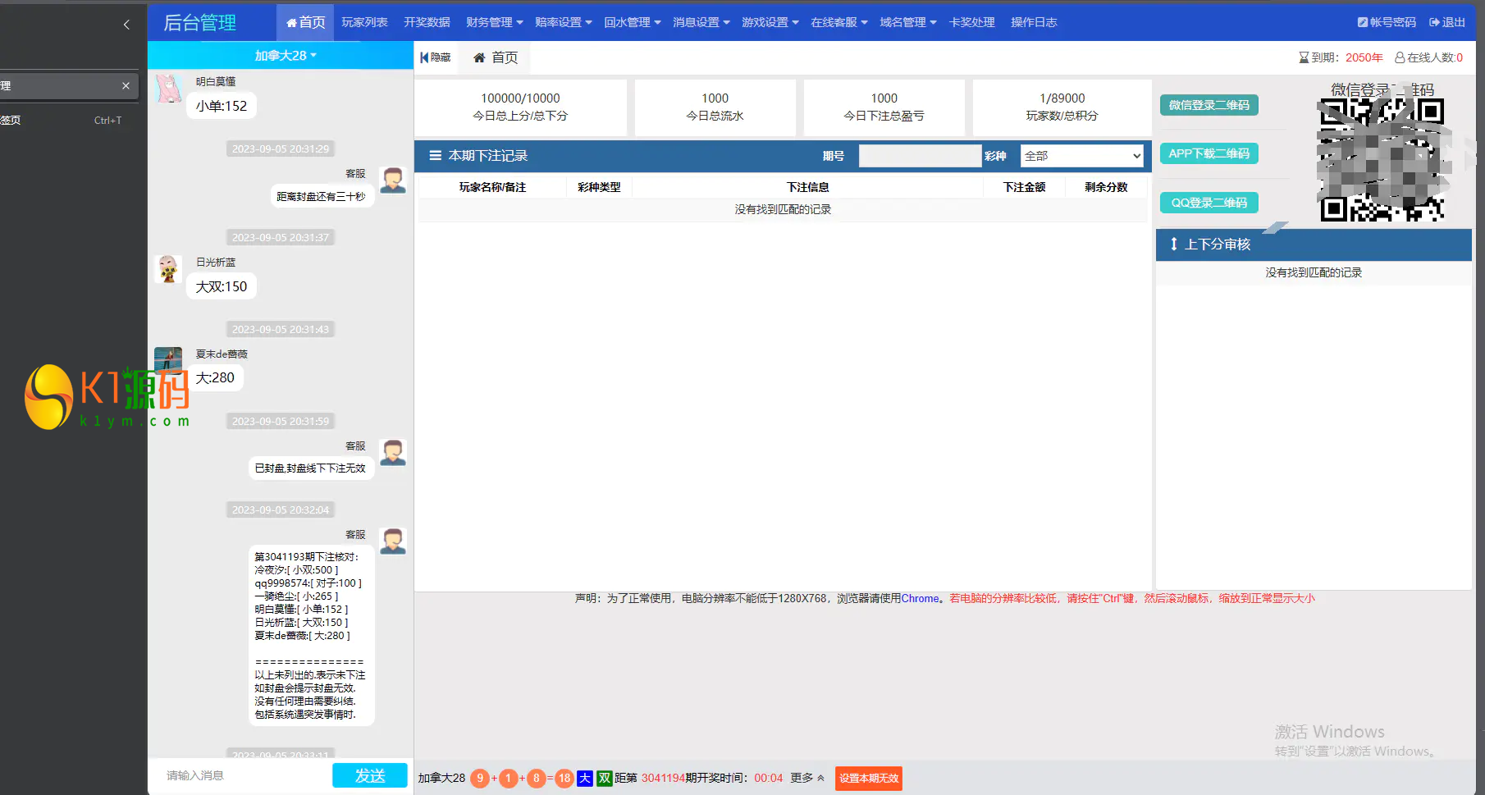Click the 隐藏 hide sidebar icon
The height and width of the screenshot is (795, 1485).
coord(424,57)
